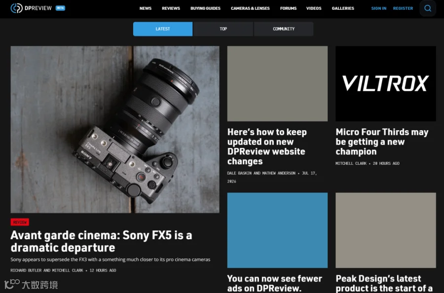Open the Viltrox logo thumbnail
This screenshot has height=293, width=444.
tap(386, 84)
